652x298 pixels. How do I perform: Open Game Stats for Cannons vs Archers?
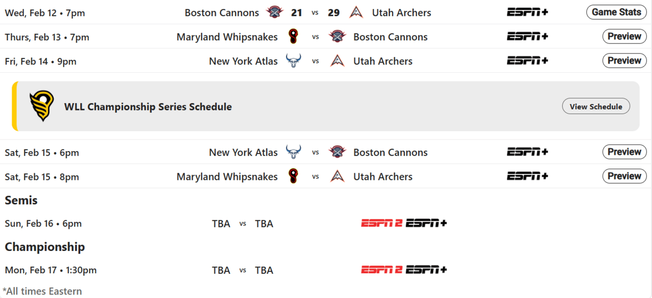(x=616, y=12)
